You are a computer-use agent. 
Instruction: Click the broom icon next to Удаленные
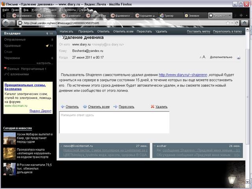47,46
